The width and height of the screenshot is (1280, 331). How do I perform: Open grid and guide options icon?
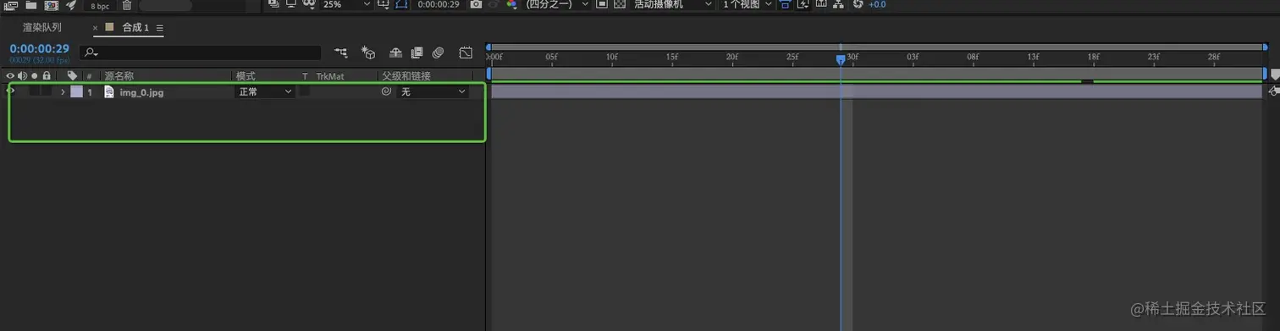[383, 4]
